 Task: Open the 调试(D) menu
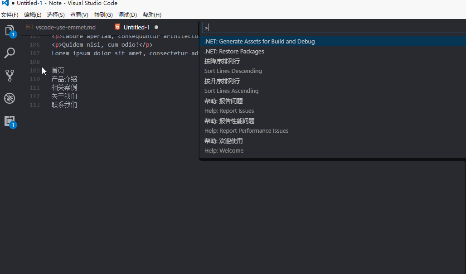[127, 15]
